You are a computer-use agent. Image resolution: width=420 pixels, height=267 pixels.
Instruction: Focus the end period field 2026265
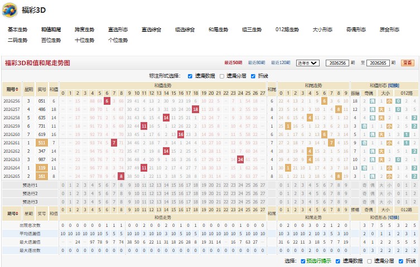click(x=378, y=63)
